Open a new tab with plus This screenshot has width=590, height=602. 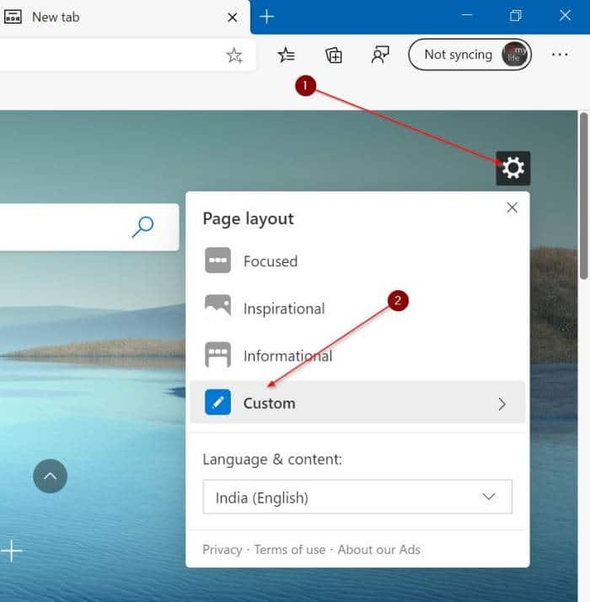266,17
